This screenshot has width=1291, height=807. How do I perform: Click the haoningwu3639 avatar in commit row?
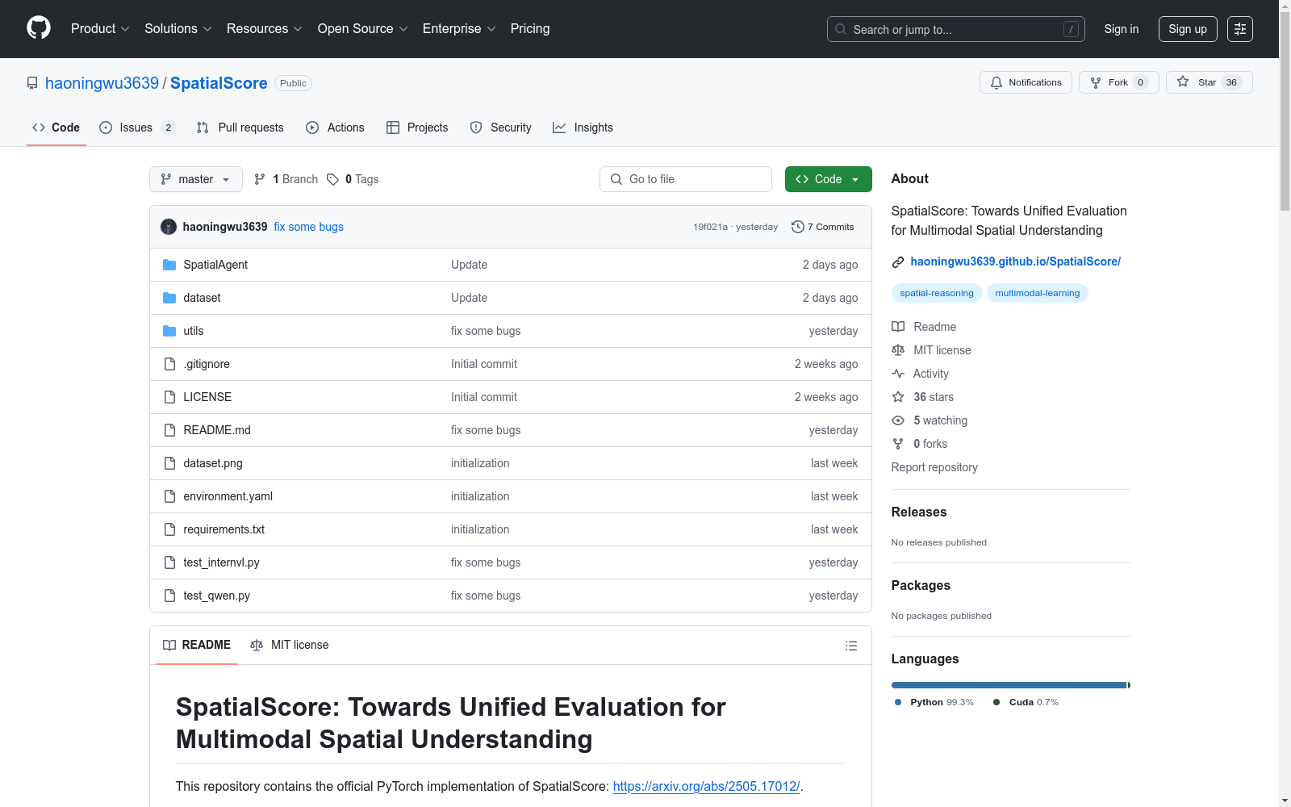(x=169, y=227)
